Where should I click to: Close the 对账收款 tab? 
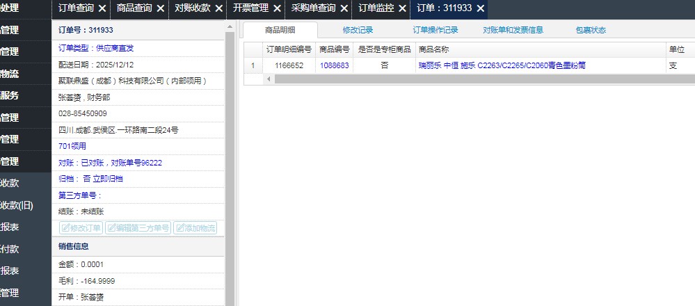pos(218,9)
